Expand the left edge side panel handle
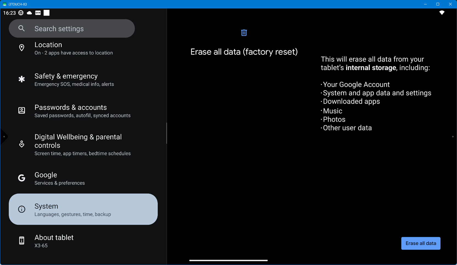457x265 pixels. click(x=4, y=137)
